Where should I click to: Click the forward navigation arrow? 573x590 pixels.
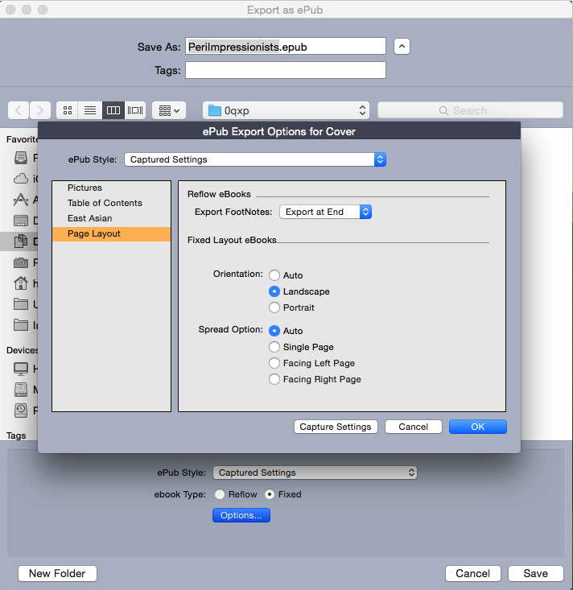pyautogui.click(x=40, y=110)
